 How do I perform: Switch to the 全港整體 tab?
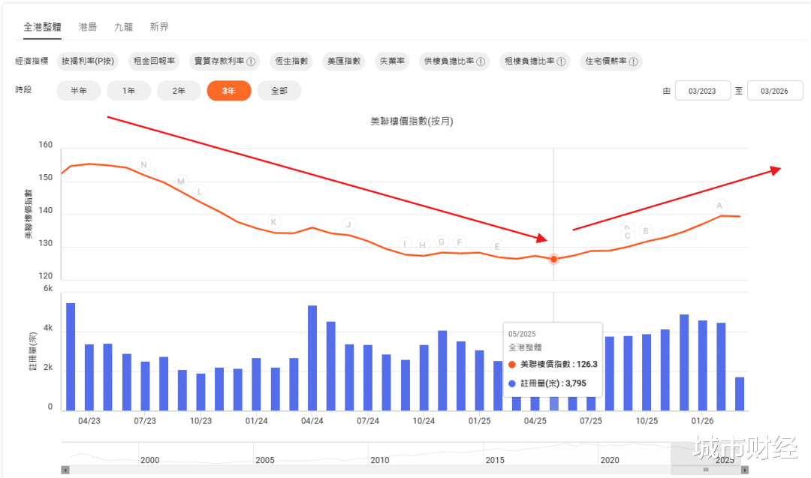[x=42, y=27]
